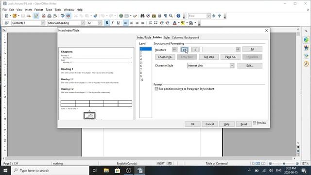Open the Font Color dropdown arrow

(x=179, y=23)
